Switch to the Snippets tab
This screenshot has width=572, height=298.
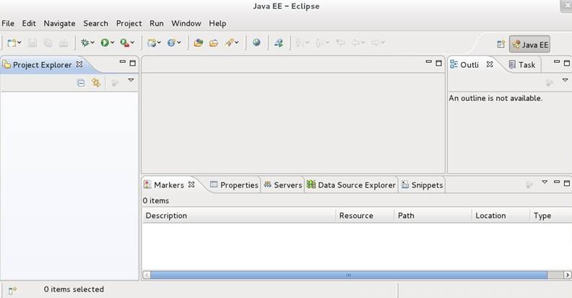[422, 185]
